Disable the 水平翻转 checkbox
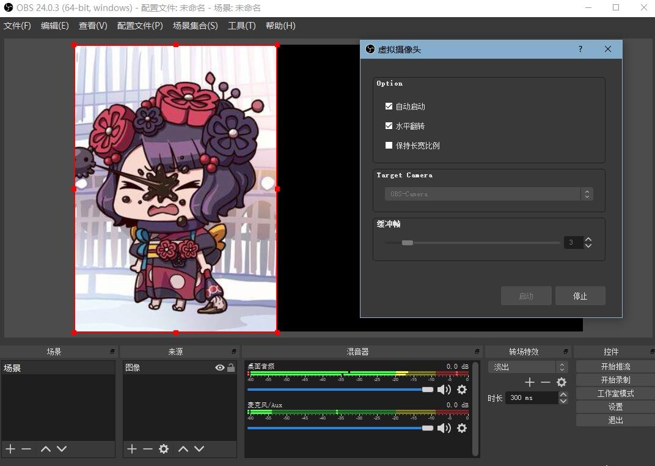Viewport: 655px width, 466px height. 389,126
